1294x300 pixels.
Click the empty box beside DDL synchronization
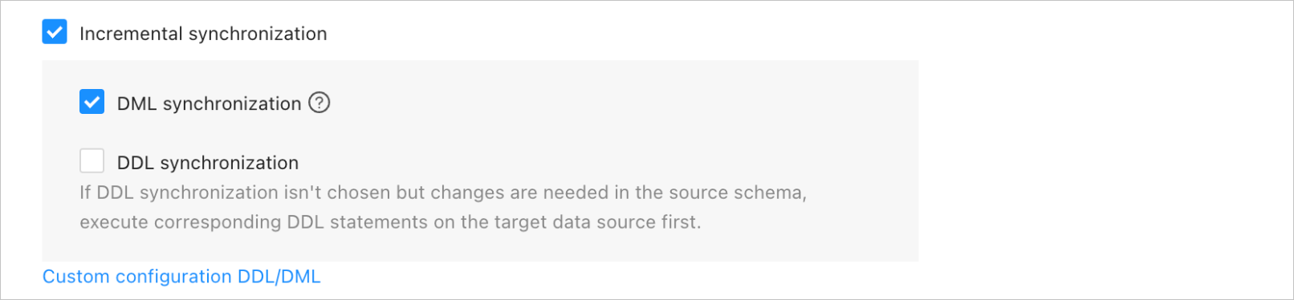(x=92, y=160)
